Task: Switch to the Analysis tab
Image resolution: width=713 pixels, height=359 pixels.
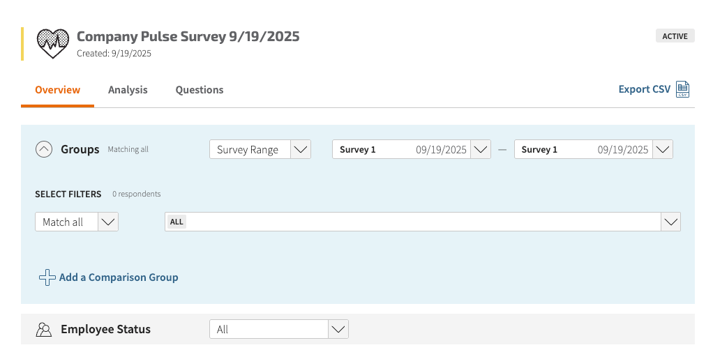Action: [x=128, y=90]
